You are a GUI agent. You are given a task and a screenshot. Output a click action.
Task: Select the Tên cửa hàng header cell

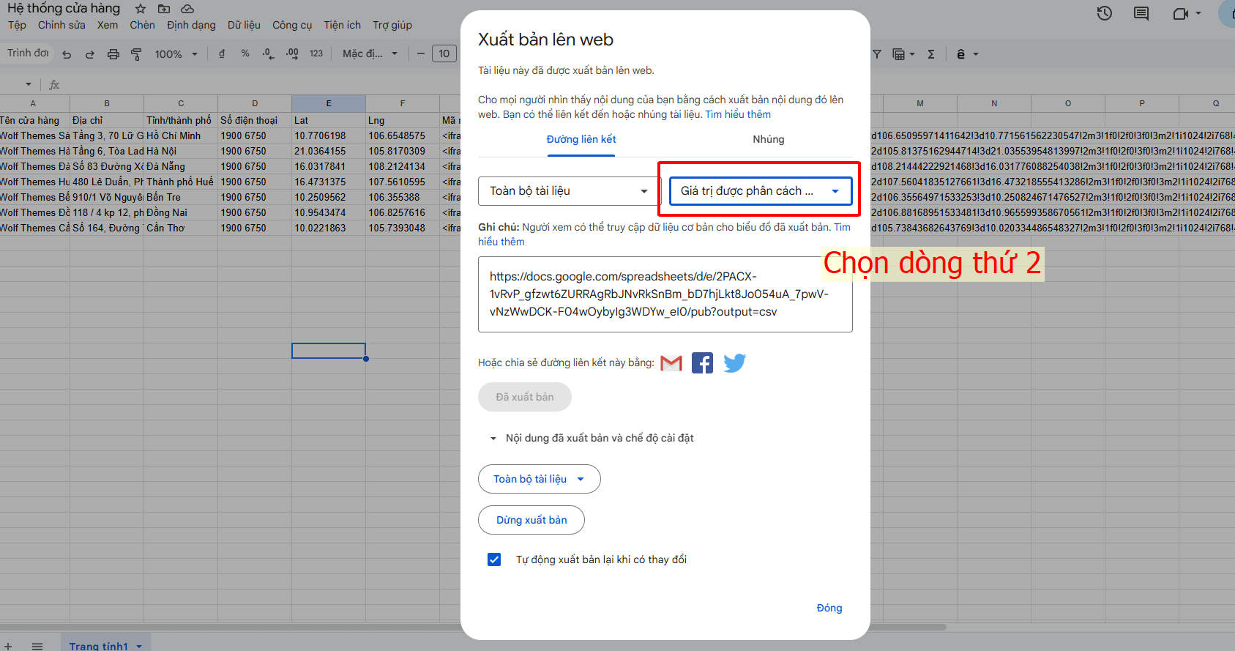pos(34,120)
